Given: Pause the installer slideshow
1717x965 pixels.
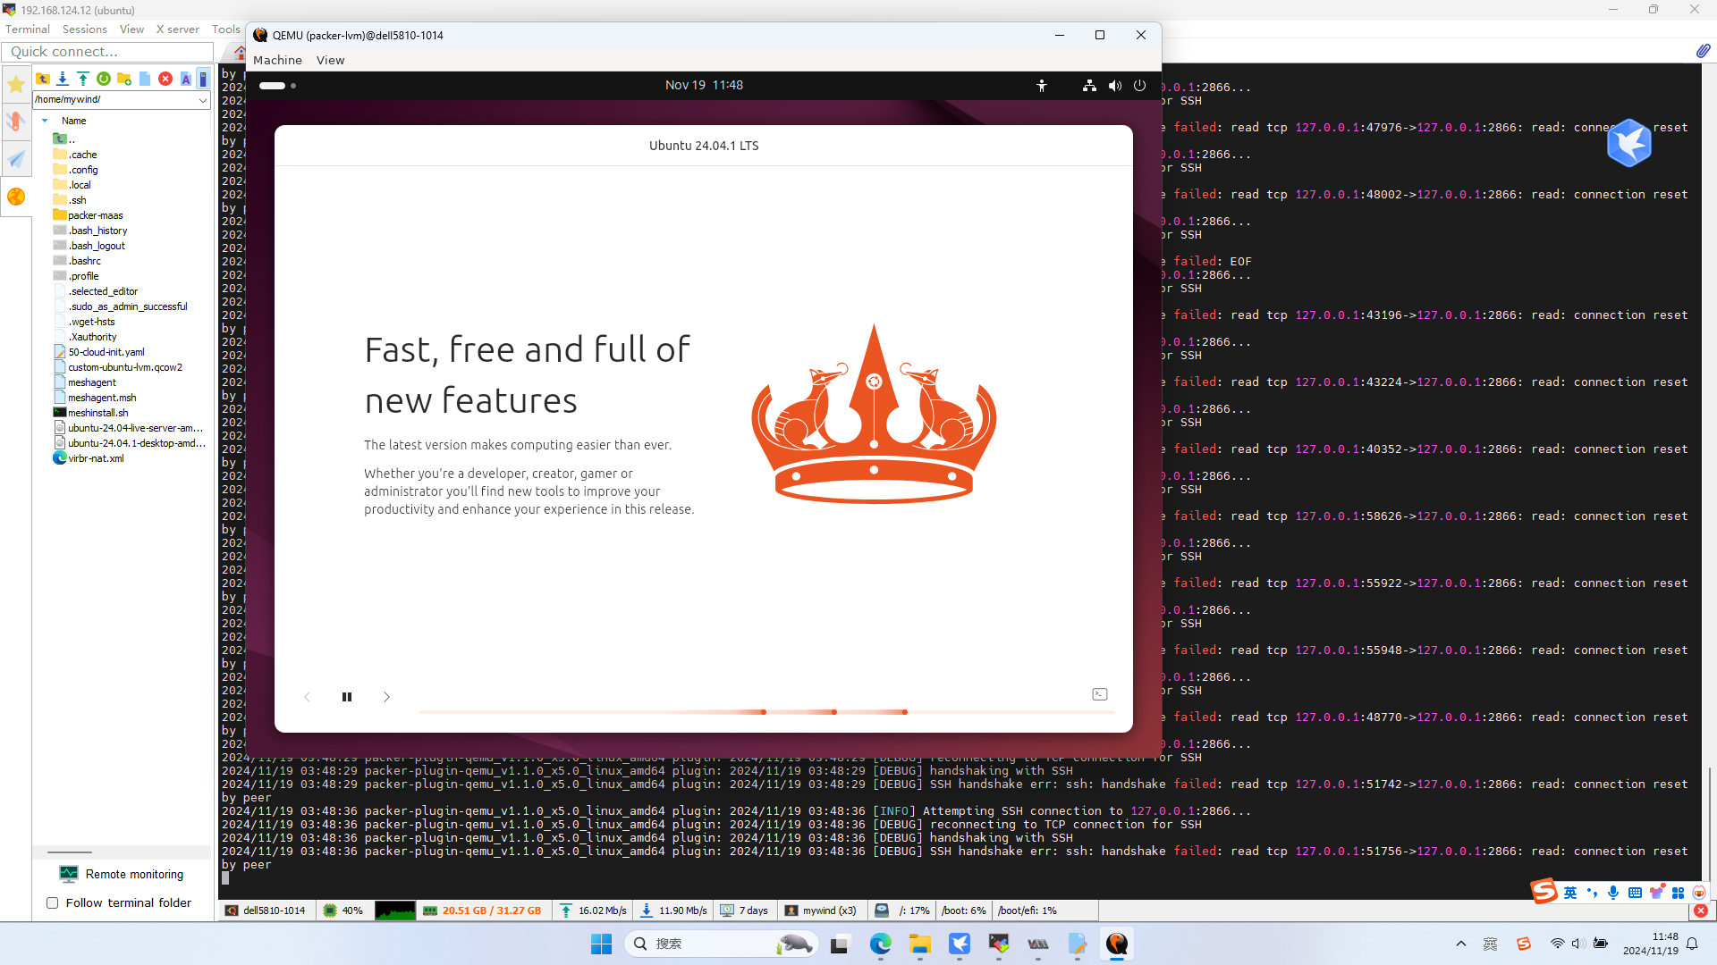Looking at the screenshot, I should 347,697.
